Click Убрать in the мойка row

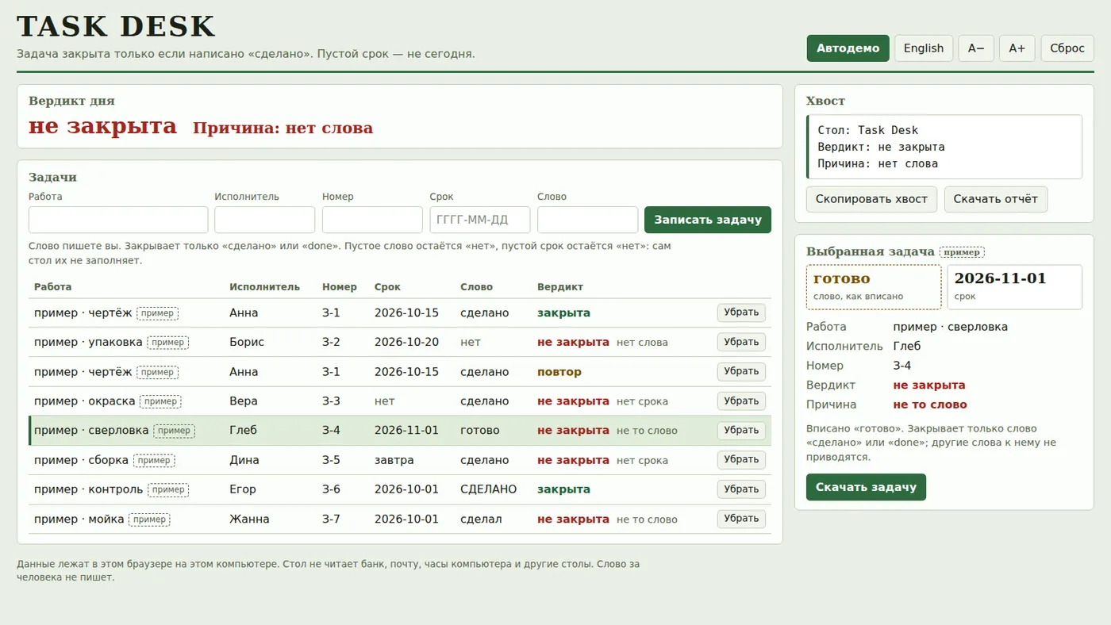coord(741,519)
